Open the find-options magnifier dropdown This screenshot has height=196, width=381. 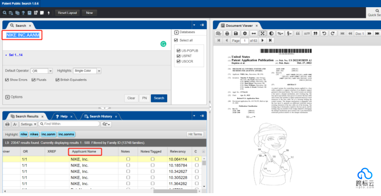pyautogui.click(x=106, y=124)
